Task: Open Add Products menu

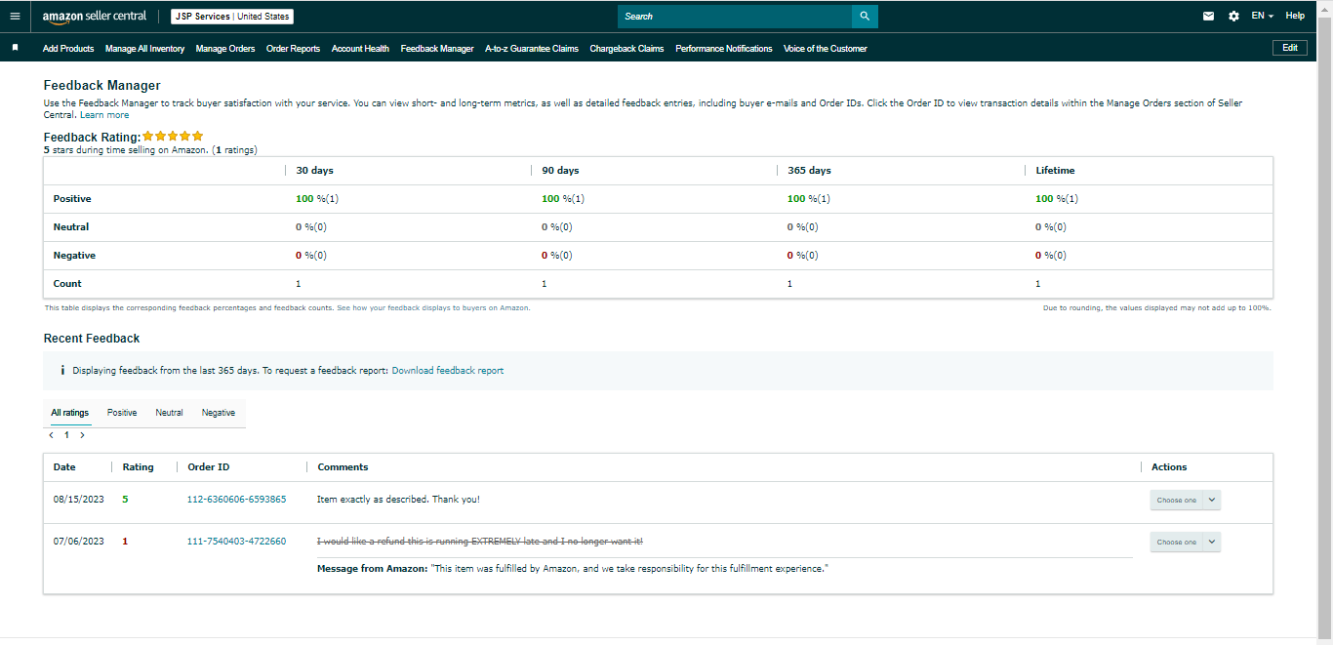Action: tap(68, 48)
